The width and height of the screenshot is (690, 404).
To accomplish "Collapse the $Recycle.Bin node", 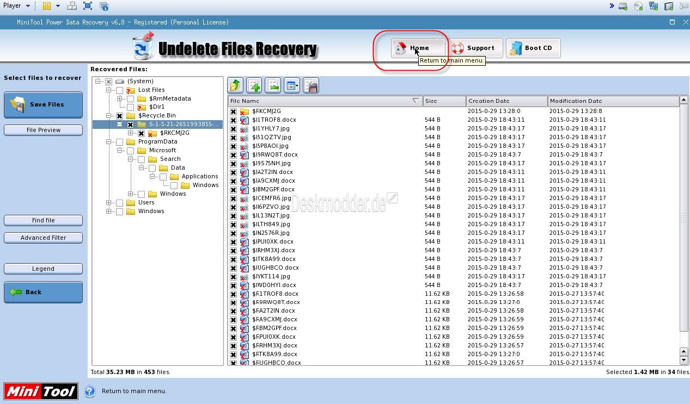I will 109,116.
